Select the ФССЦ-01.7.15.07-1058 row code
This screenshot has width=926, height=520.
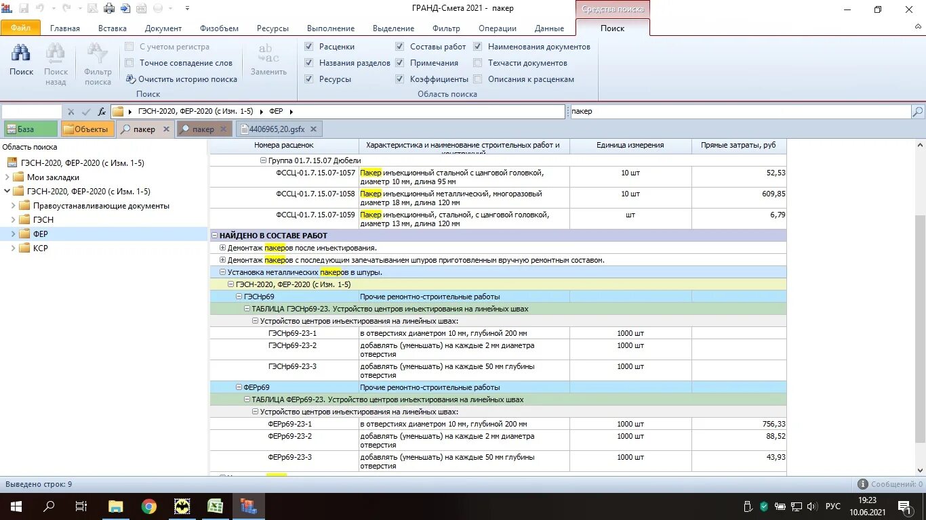click(x=315, y=194)
